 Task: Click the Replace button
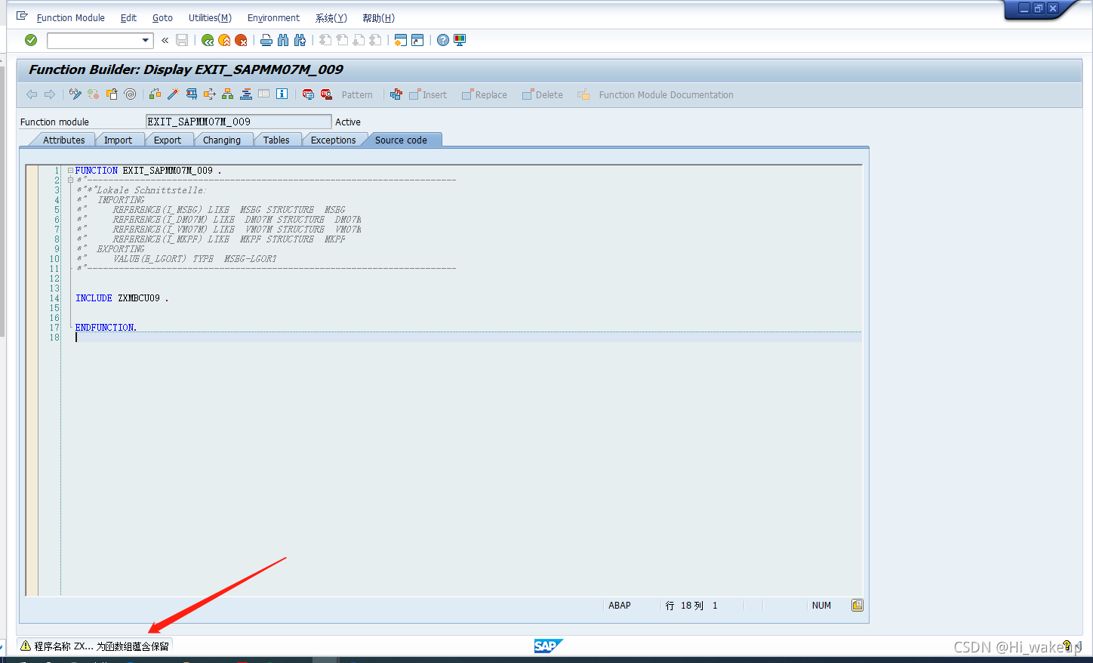pyautogui.click(x=485, y=95)
